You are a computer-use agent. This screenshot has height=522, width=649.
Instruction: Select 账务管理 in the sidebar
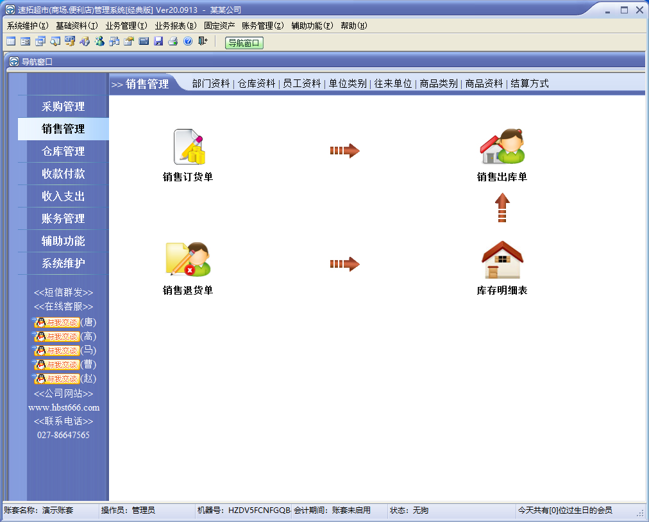pos(63,218)
